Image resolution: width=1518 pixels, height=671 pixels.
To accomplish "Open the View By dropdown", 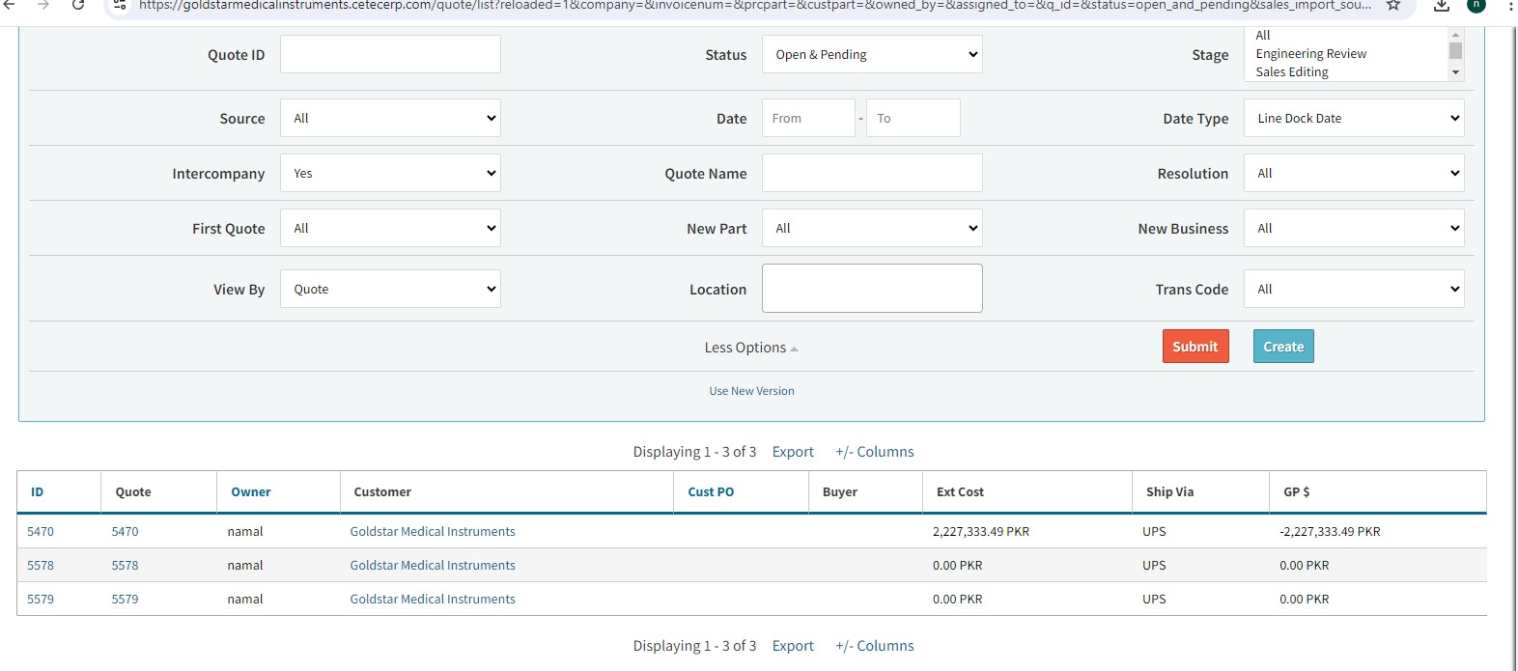I will tap(390, 289).
